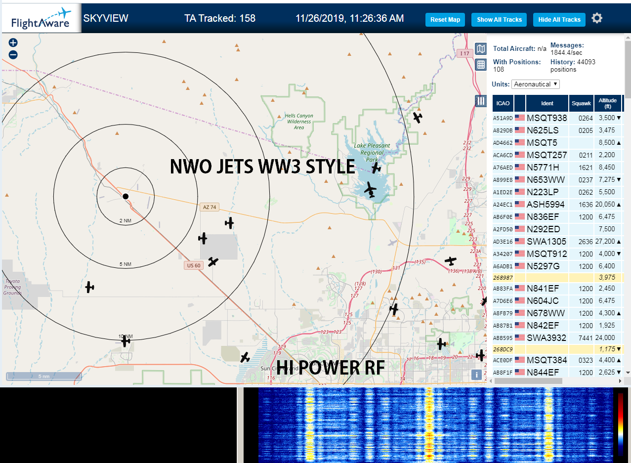631x463 pixels.
Task: Select the N841EF aircraft row
Action: 557,288
